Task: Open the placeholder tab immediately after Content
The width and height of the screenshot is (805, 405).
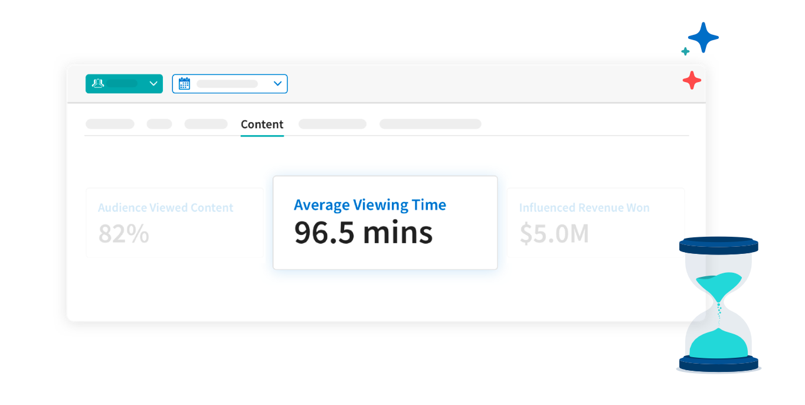Action: click(332, 124)
